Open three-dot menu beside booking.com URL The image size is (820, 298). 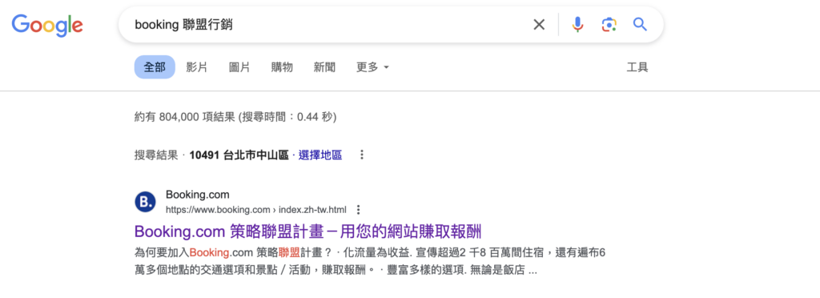[x=358, y=210]
